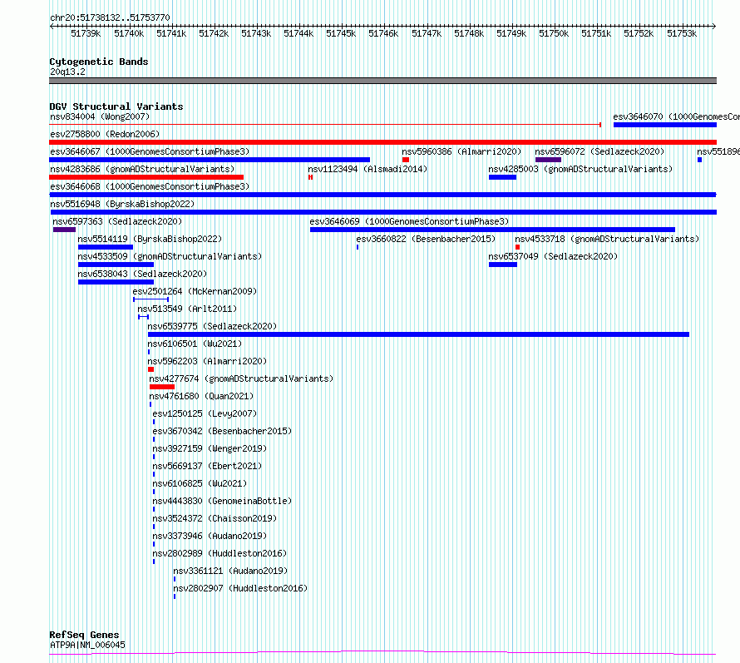740x663 pixels.
Task: Open the nsv2802989 (Huddleston2016) label
Action: click(x=220, y=553)
